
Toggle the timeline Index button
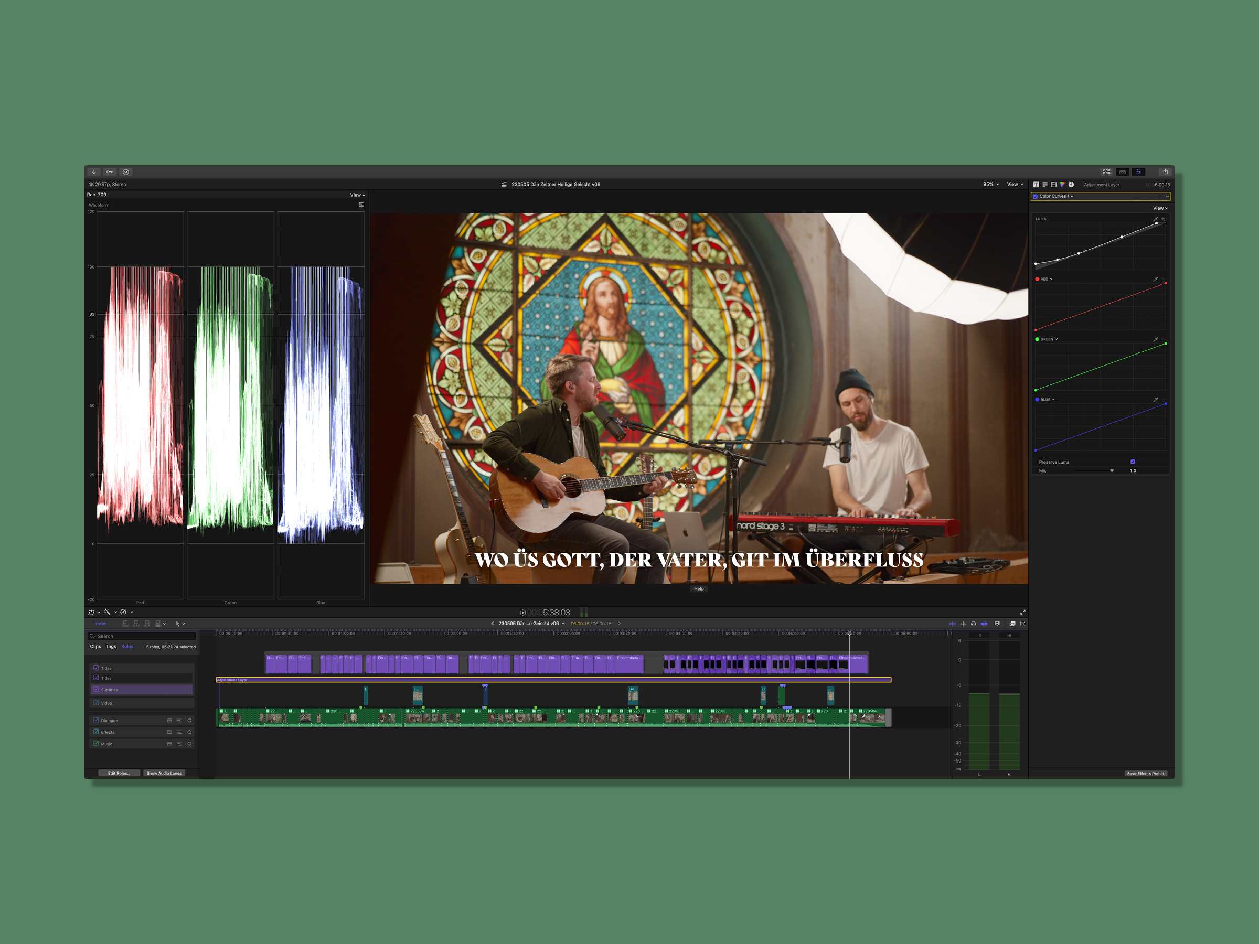[x=100, y=624]
